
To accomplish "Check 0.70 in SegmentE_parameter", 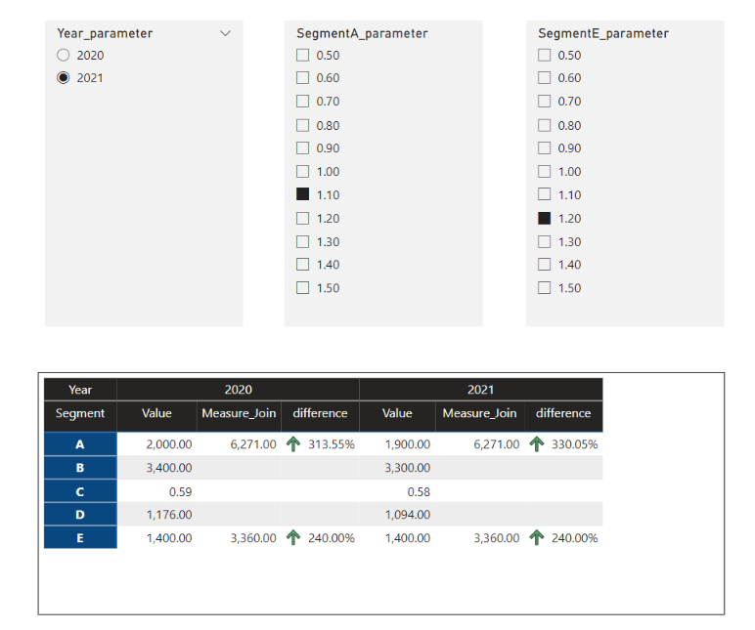I will (x=544, y=101).
